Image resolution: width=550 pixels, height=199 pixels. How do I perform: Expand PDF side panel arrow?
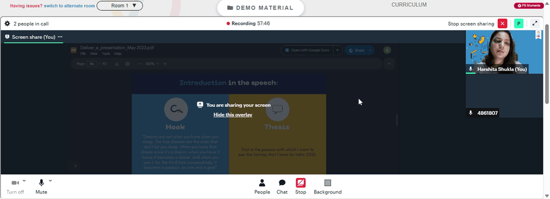click(75, 165)
